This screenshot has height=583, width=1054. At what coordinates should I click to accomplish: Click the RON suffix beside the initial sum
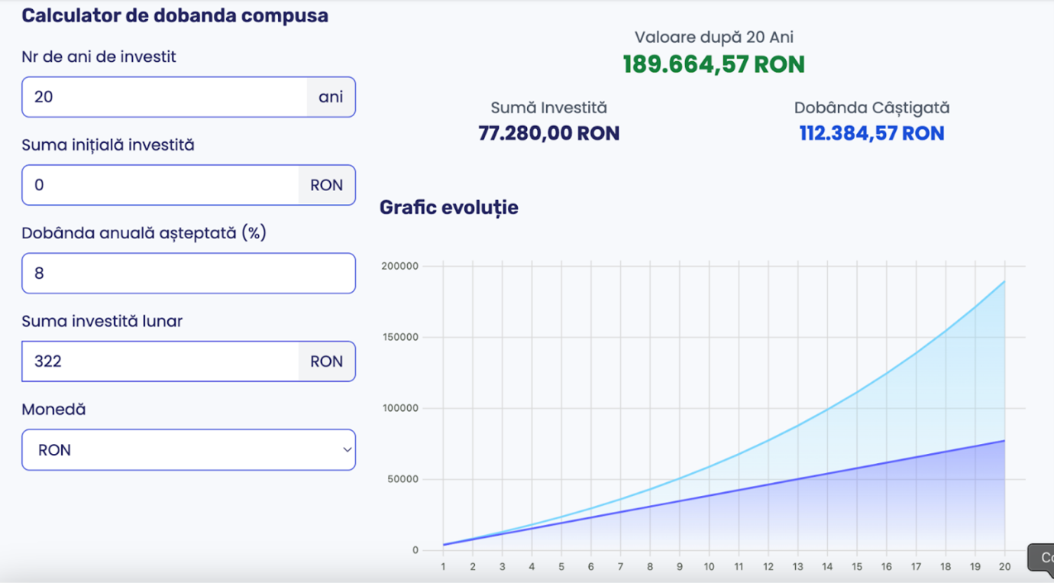click(326, 185)
